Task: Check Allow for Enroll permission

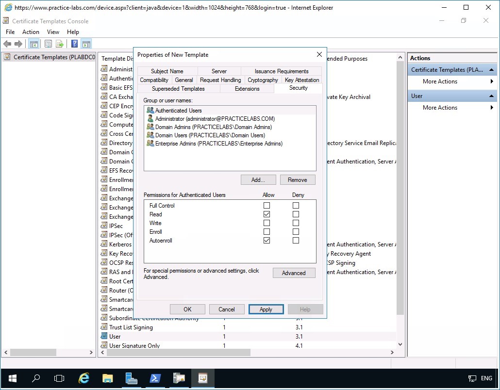Action: click(x=267, y=232)
